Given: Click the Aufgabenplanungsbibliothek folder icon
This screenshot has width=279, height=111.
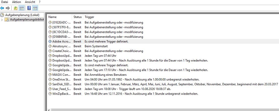Looking at the screenshot, I should pyautogui.click(x=7, y=19).
